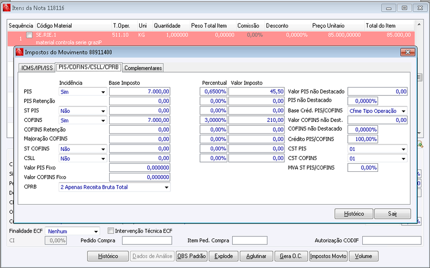Open the PIS Incidência dropdown
Image resolution: width=430 pixels, height=268 pixels.
[x=83, y=92]
